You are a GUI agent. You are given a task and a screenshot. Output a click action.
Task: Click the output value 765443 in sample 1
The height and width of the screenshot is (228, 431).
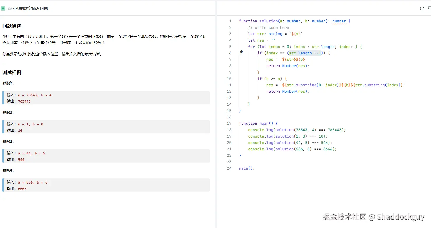pos(24,101)
